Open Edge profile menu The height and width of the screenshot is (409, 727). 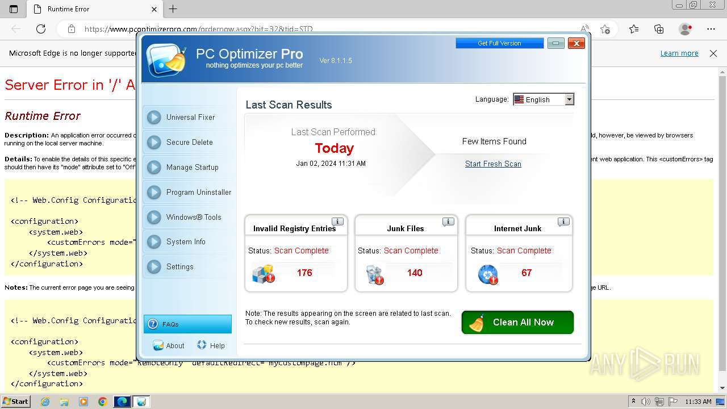click(686, 29)
